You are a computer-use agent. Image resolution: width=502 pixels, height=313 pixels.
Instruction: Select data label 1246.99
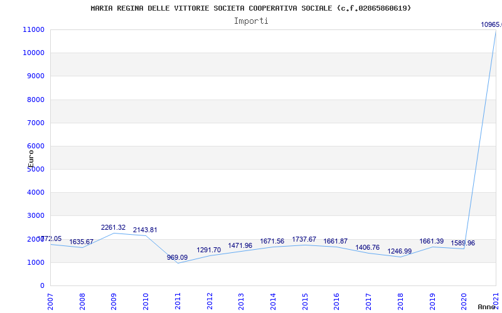coord(400,251)
